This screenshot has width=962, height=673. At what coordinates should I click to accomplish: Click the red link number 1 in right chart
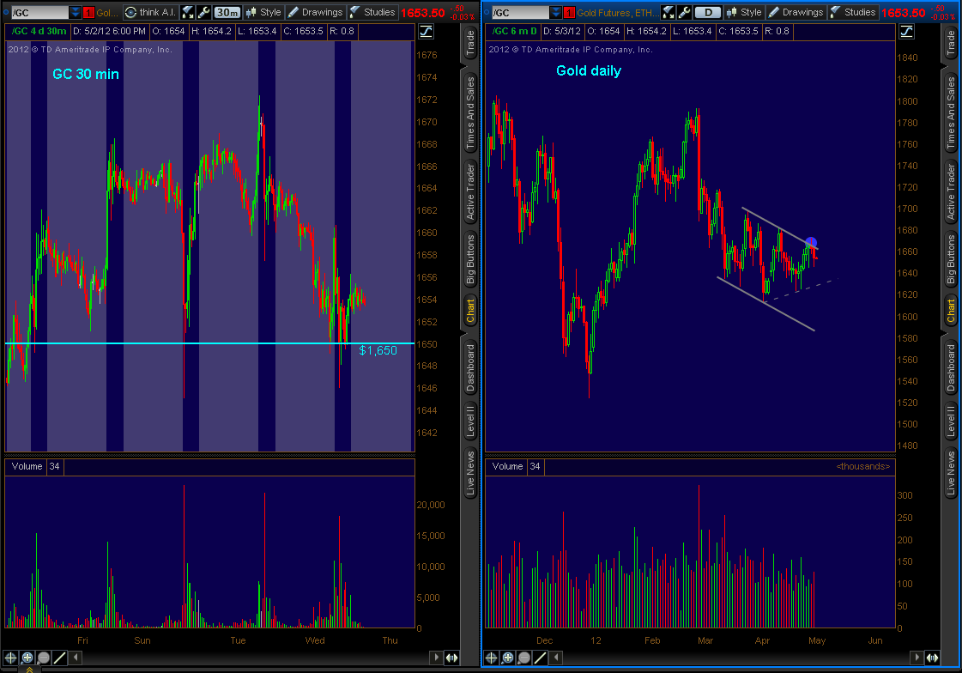pyautogui.click(x=568, y=12)
